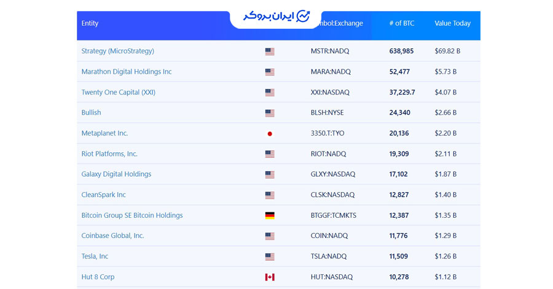This screenshot has height=289, width=553.
Task: Open the Twenty One Capital (XXI) link
Action: (118, 92)
